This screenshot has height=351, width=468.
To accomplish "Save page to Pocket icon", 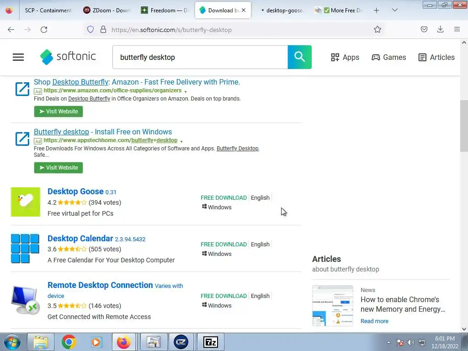I will coord(424,29).
